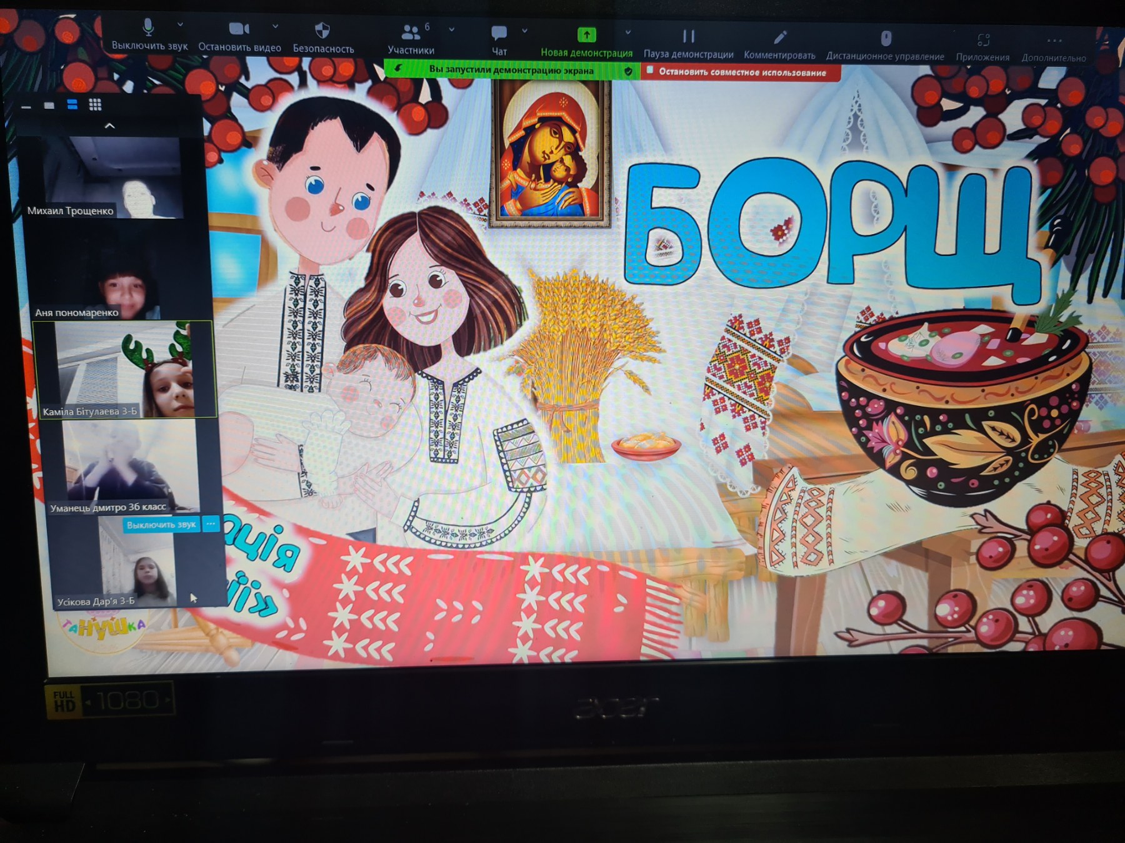Start a Новая демонстрация screen share
This screenshot has height=843, width=1125.
[x=586, y=36]
